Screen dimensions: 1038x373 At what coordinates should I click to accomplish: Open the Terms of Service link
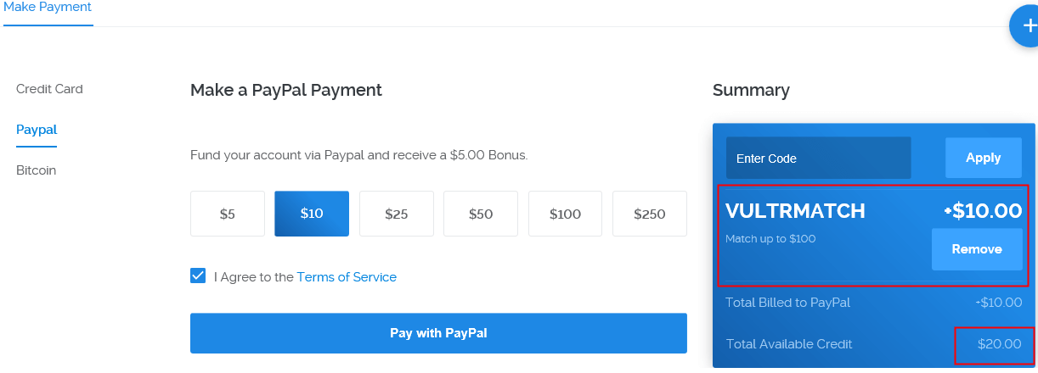point(347,277)
